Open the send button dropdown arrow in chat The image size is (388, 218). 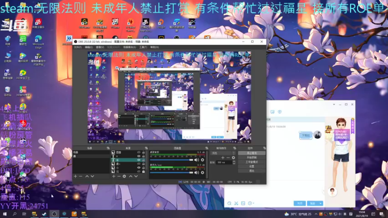click(x=321, y=203)
